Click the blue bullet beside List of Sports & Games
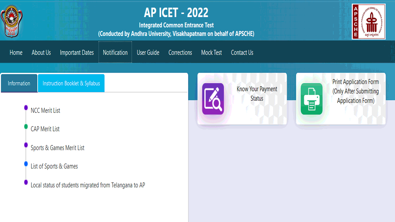The image size is (395, 222). pos(26,164)
